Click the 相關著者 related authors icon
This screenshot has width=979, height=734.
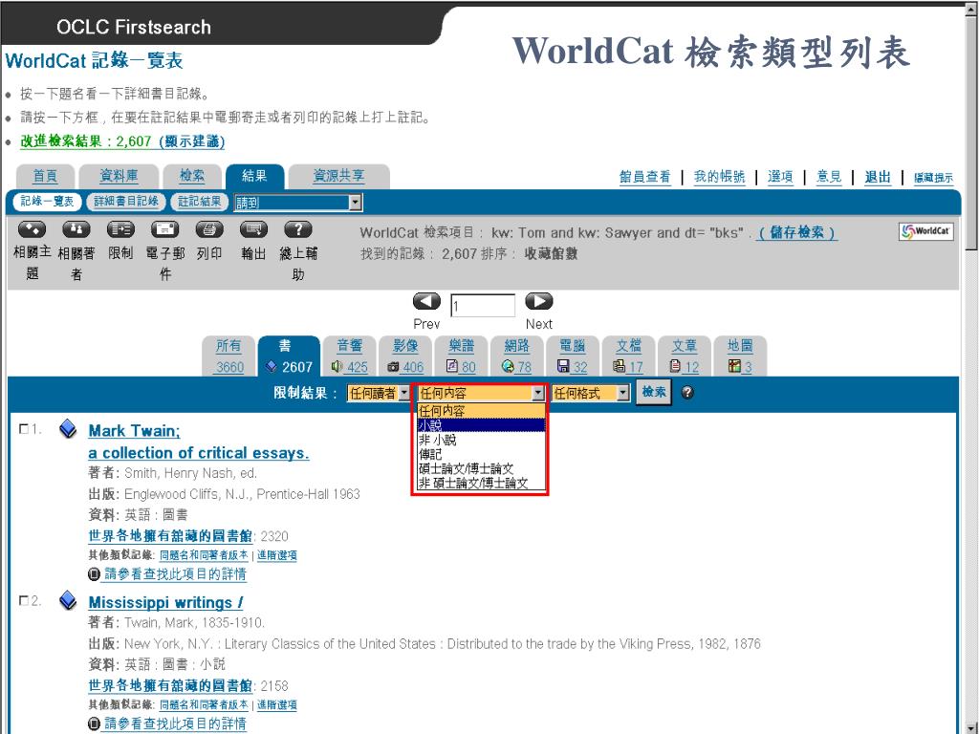(x=76, y=229)
